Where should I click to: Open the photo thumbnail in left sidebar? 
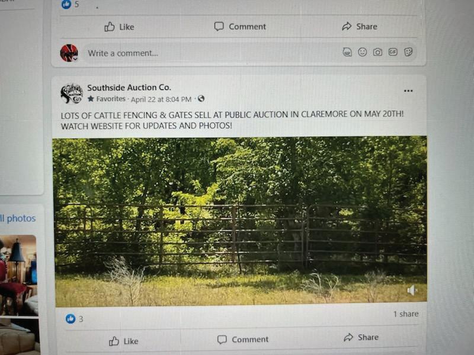(x=19, y=275)
